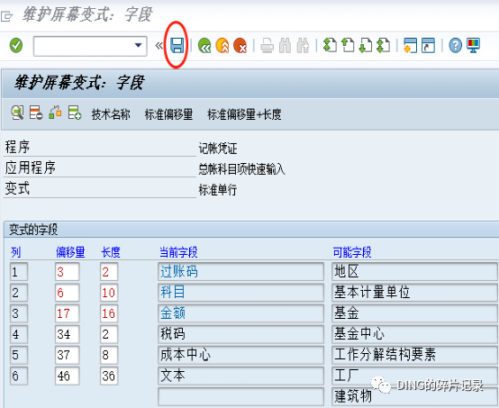Click the Find Next binoculars icon
The width and height of the screenshot is (499, 408).
(303, 46)
